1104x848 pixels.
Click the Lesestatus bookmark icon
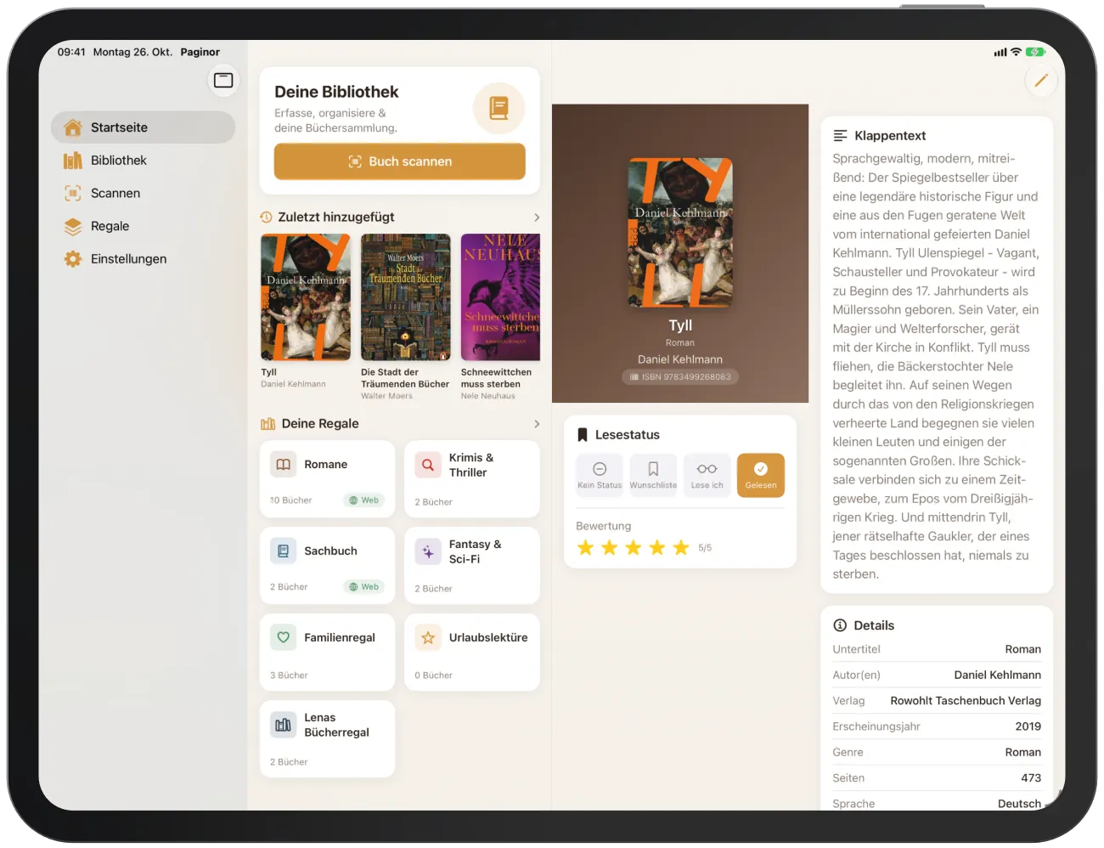point(583,435)
